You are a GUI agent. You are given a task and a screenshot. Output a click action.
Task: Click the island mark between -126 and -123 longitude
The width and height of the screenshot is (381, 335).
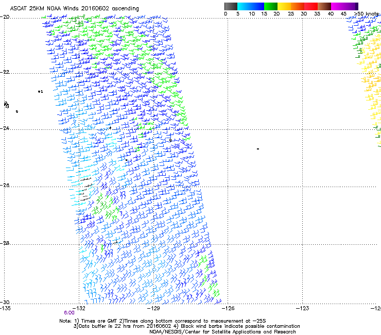pos(258,149)
